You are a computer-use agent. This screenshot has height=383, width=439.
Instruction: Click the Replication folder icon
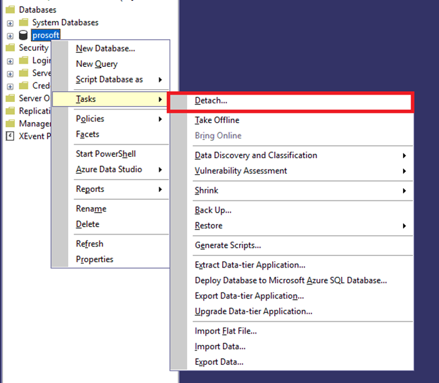[10, 111]
